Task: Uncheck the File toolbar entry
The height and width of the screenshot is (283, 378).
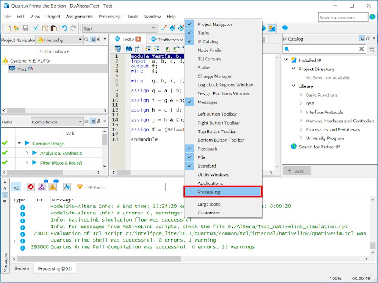Action: [190, 157]
